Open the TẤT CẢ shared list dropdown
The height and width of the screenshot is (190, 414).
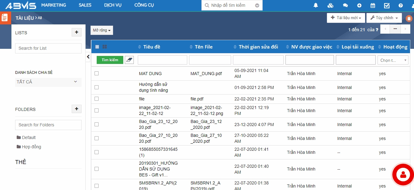click(48, 82)
